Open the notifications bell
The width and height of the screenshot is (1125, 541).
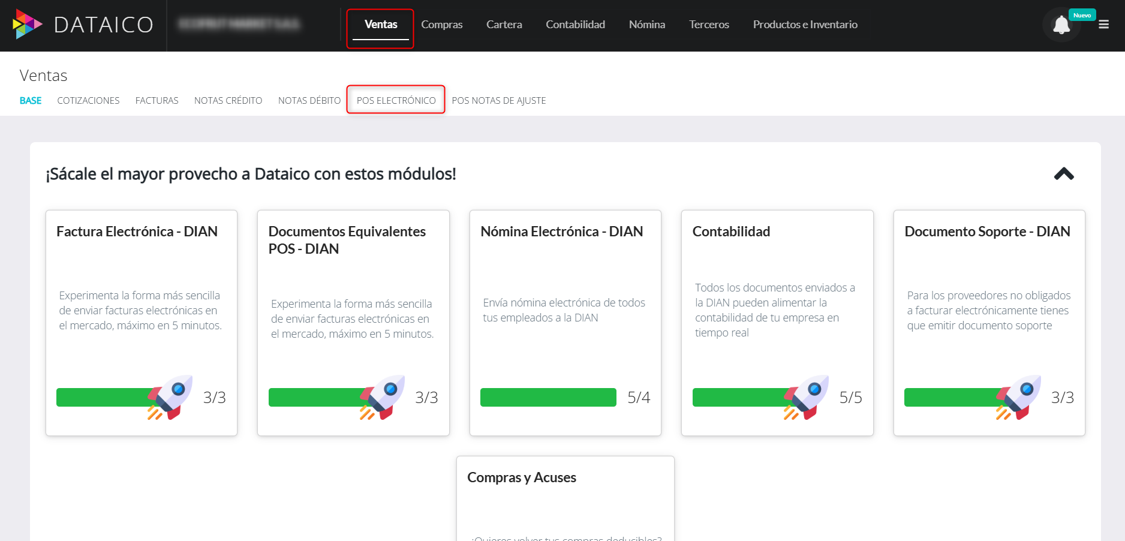click(1061, 25)
